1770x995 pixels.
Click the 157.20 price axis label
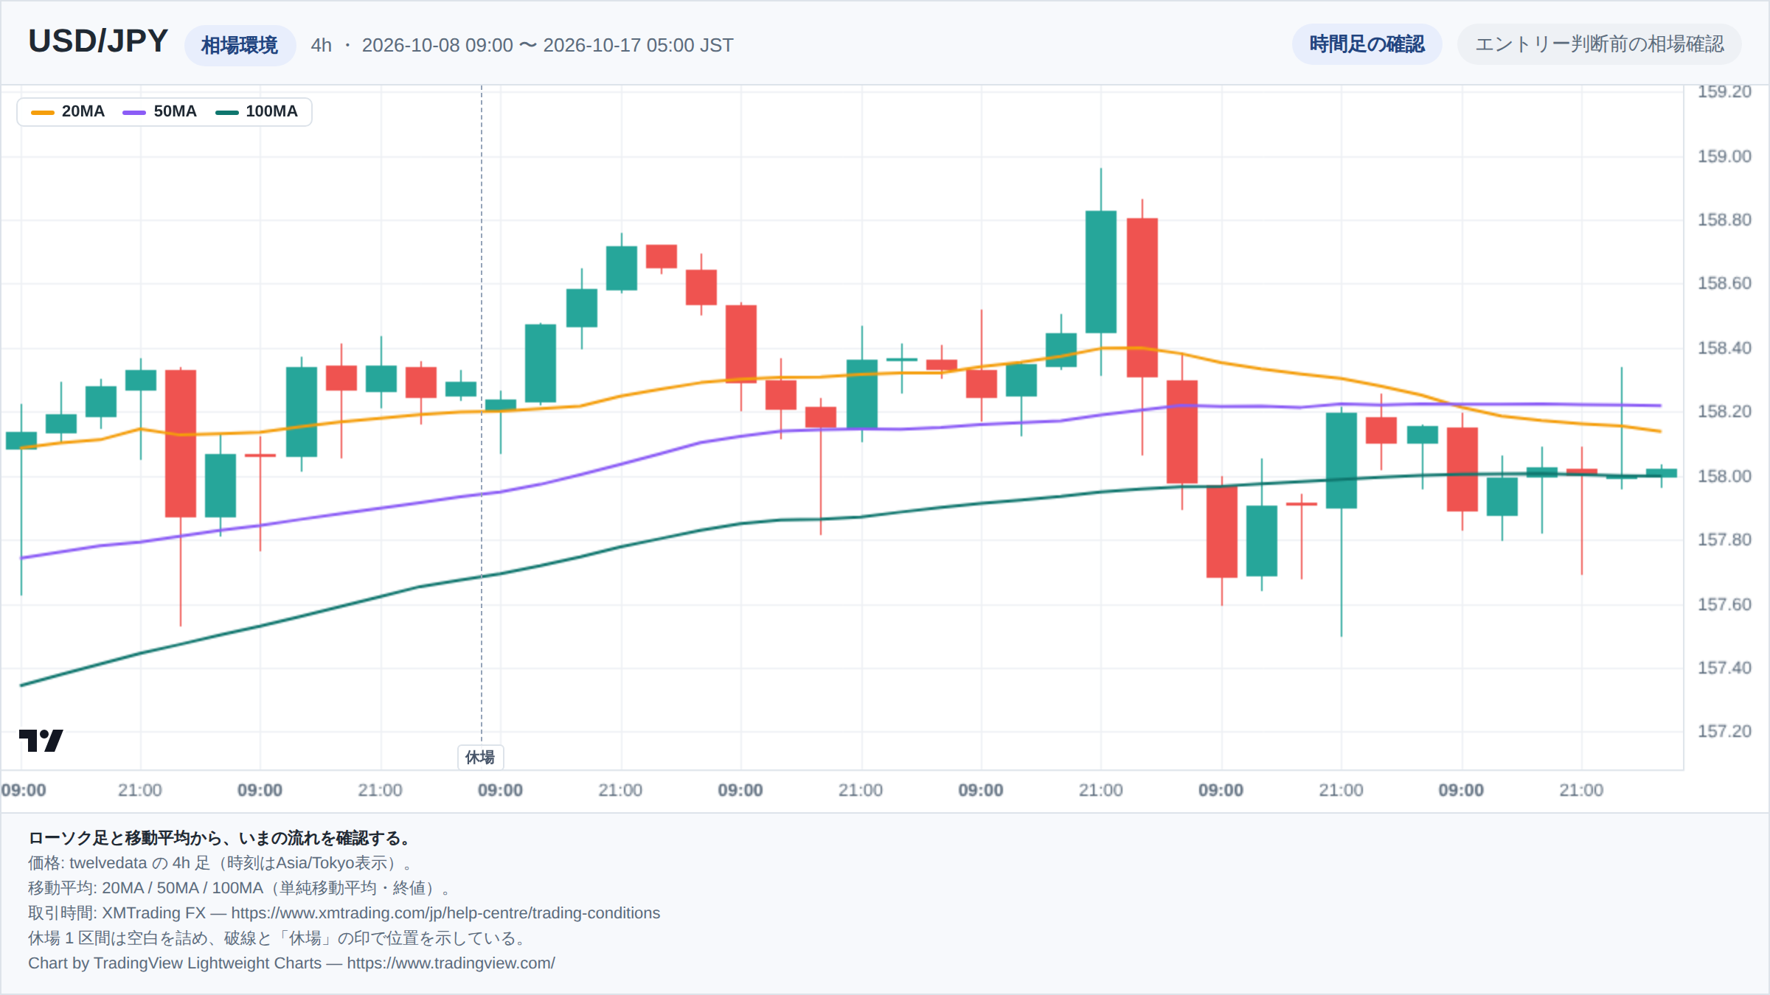click(1724, 731)
